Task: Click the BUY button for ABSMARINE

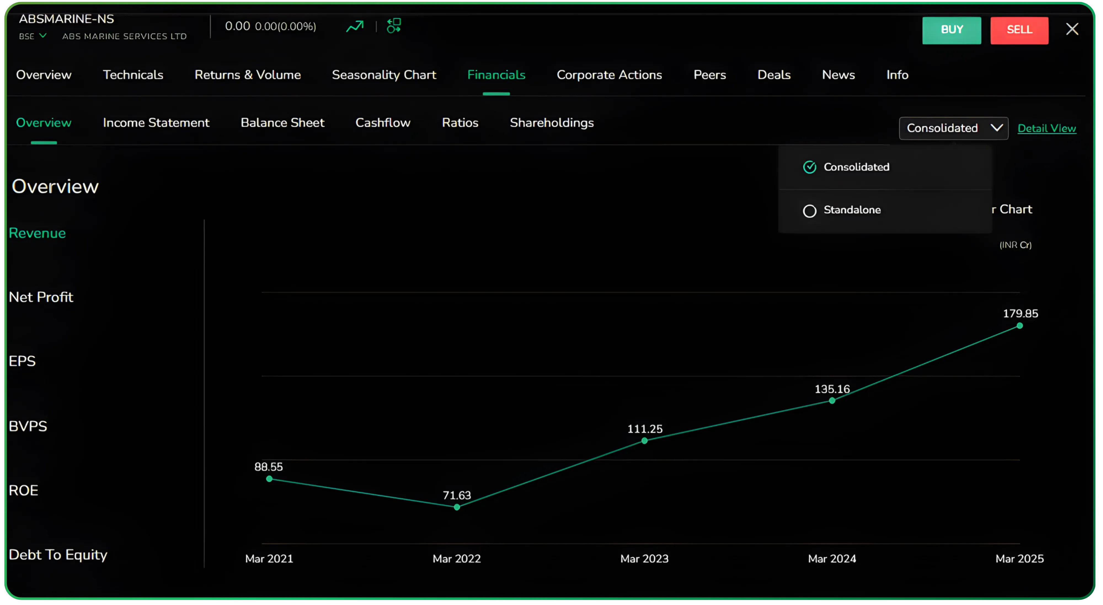Action: tap(952, 30)
